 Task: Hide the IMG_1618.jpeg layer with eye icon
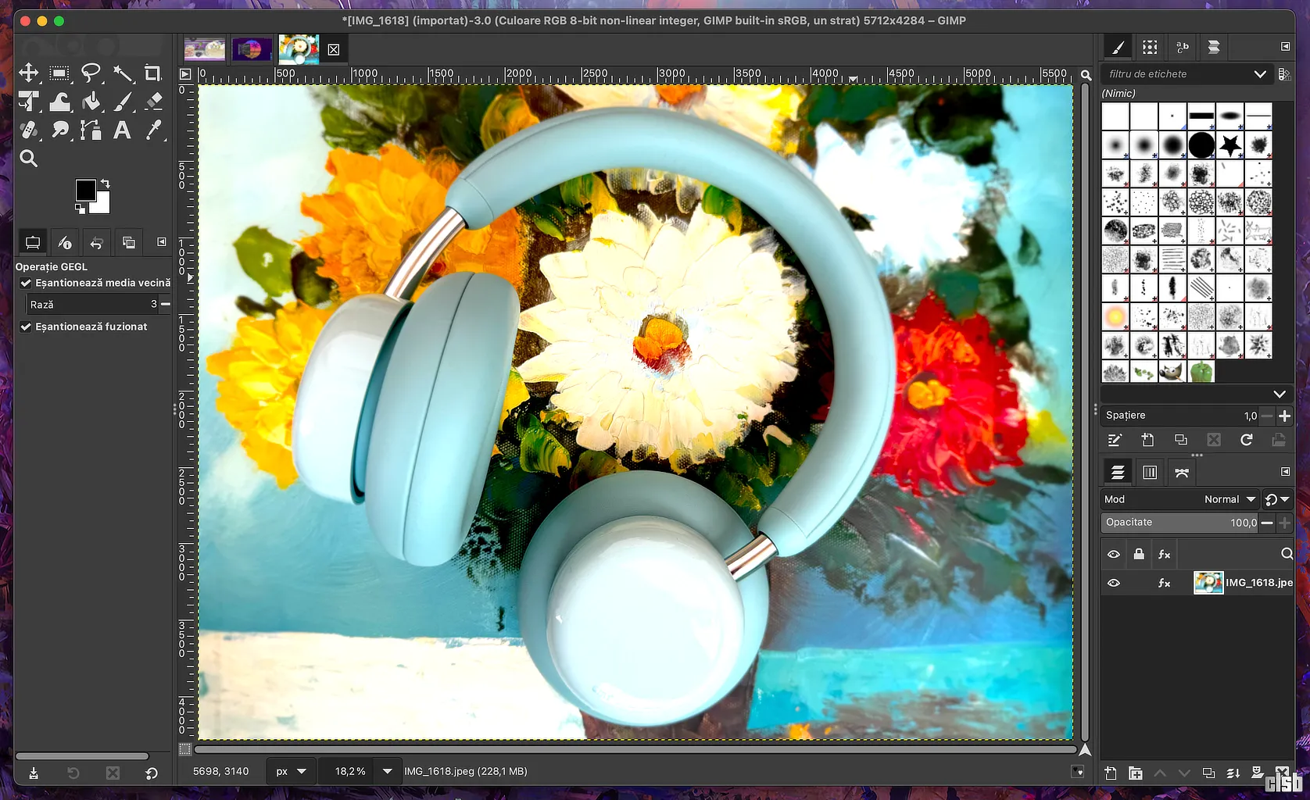coord(1114,583)
